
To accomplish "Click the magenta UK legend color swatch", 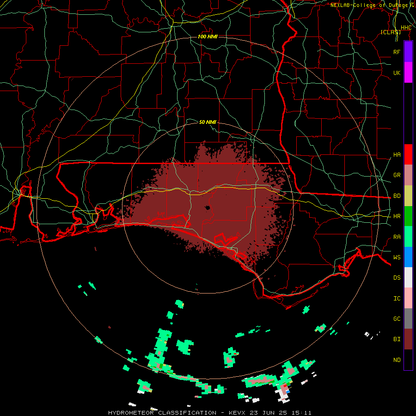I will pyautogui.click(x=408, y=73).
